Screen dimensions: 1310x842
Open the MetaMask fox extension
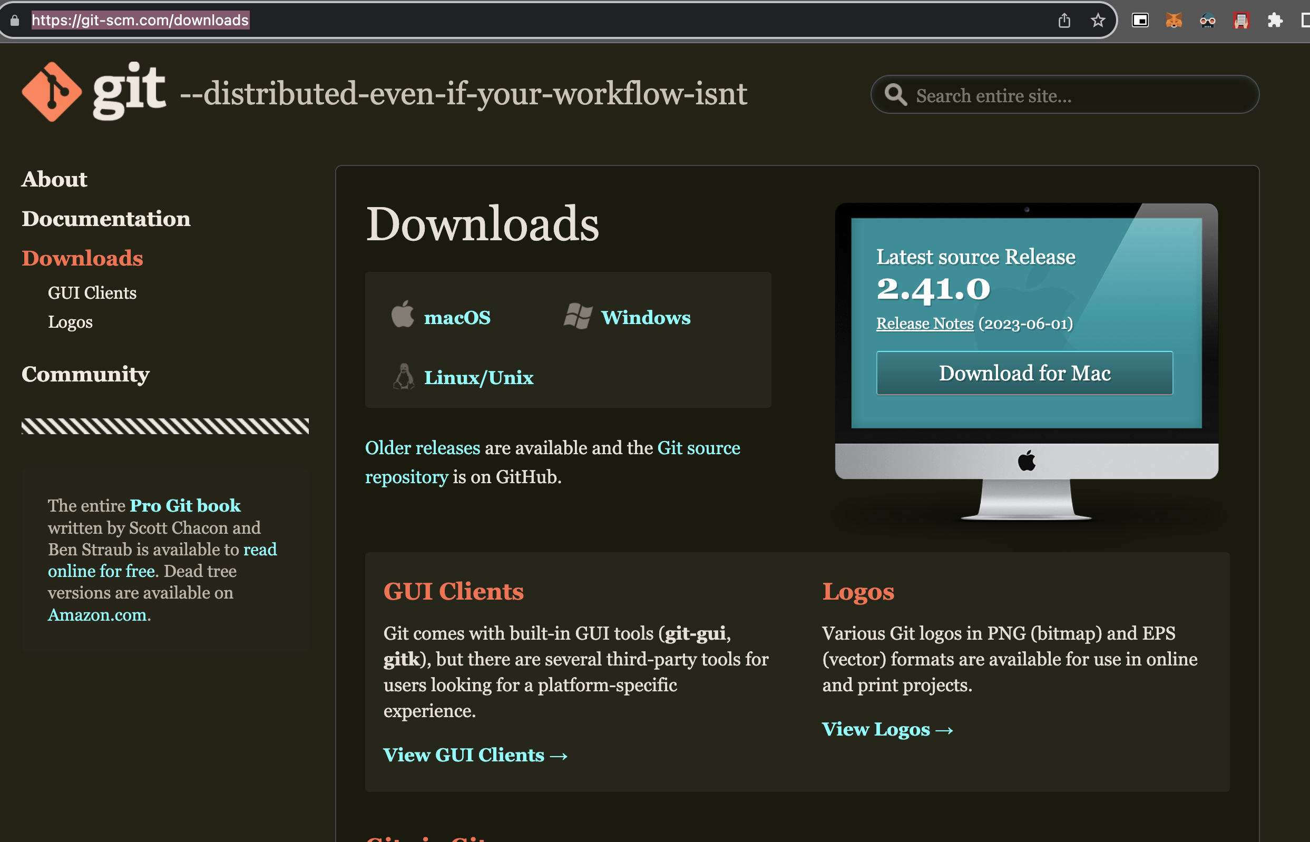click(1174, 20)
